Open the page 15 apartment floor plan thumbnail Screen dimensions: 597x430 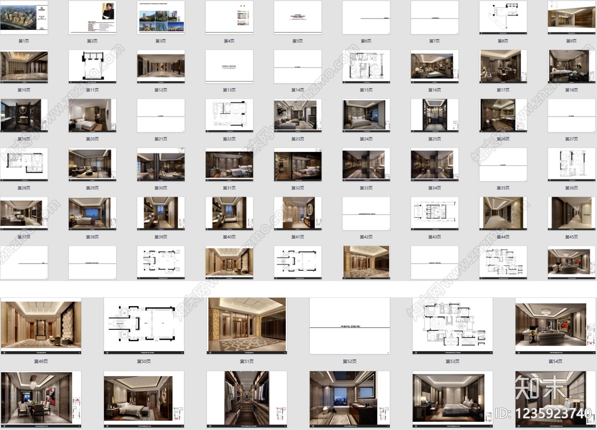tap(366, 67)
